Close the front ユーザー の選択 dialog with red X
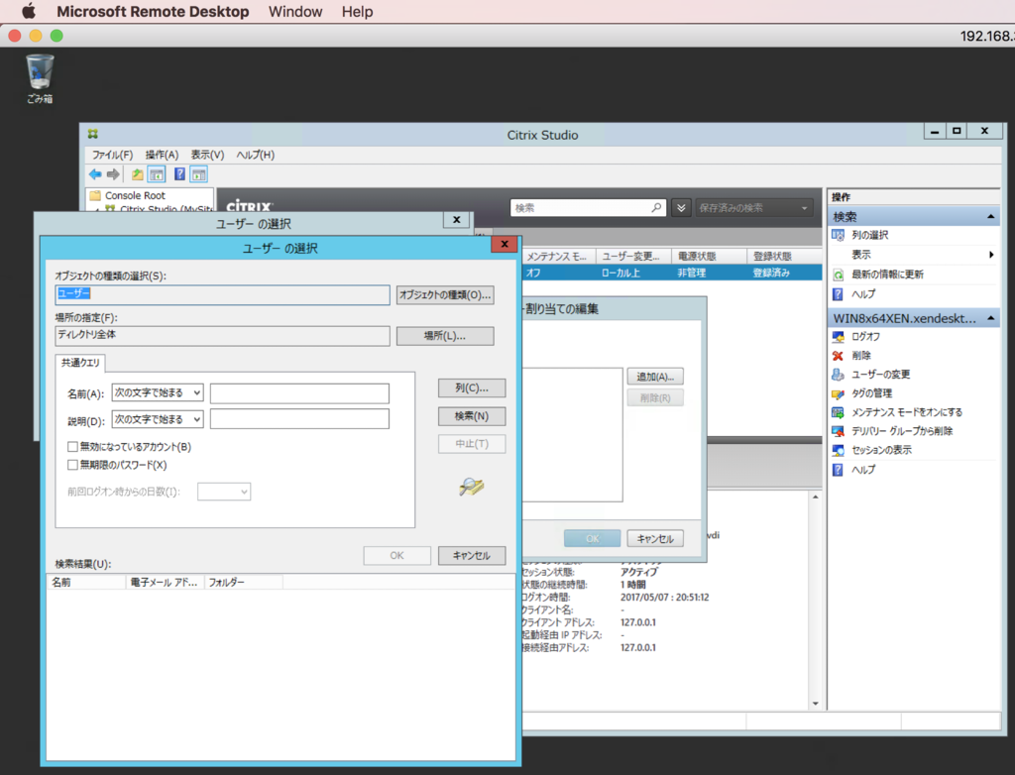Image resolution: width=1015 pixels, height=775 pixels. click(x=505, y=244)
